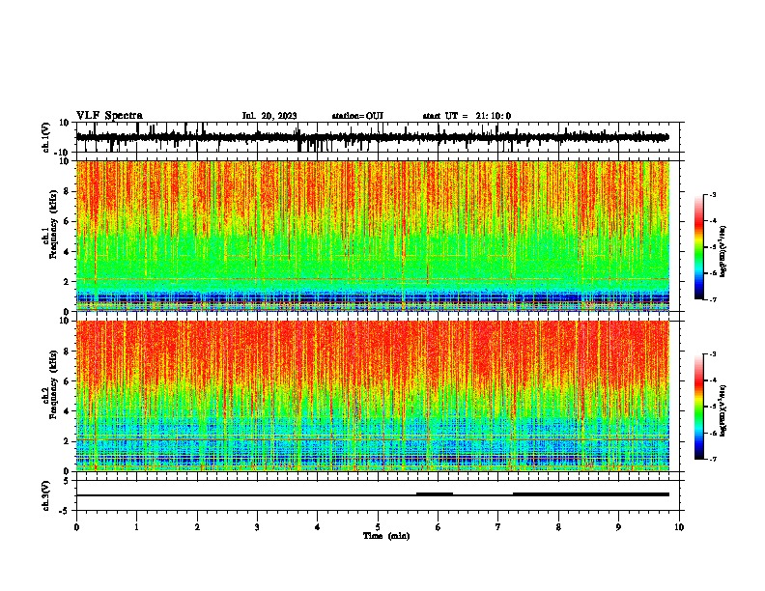Click the time axis tick label "9"

point(618,527)
